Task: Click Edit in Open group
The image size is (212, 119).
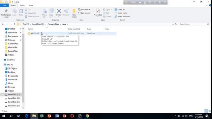Action: [106, 13]
